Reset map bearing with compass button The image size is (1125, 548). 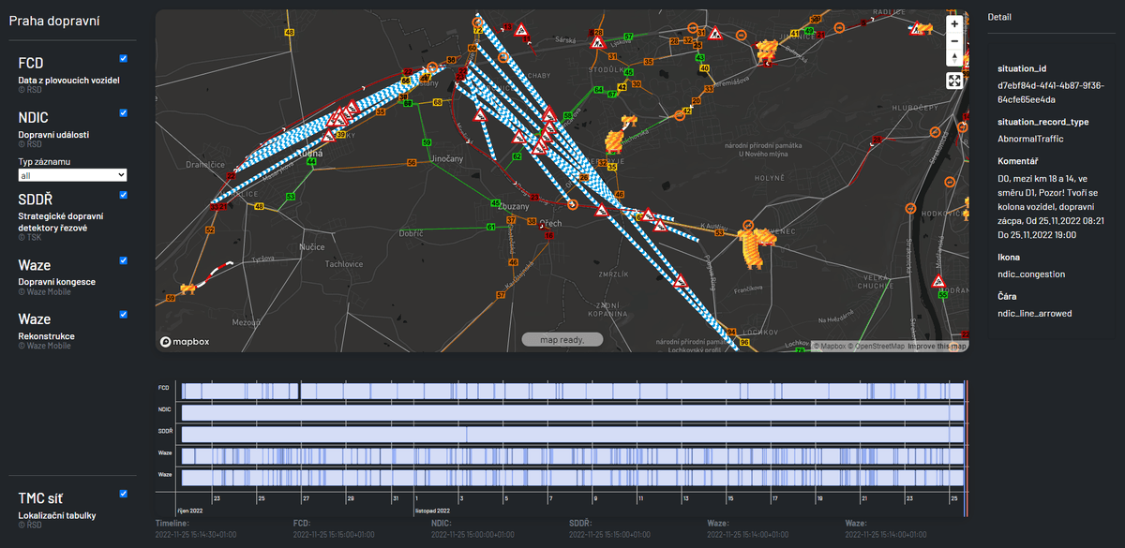(954, 58)
